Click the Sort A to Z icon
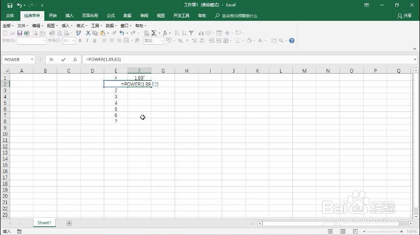 (177, 33)
